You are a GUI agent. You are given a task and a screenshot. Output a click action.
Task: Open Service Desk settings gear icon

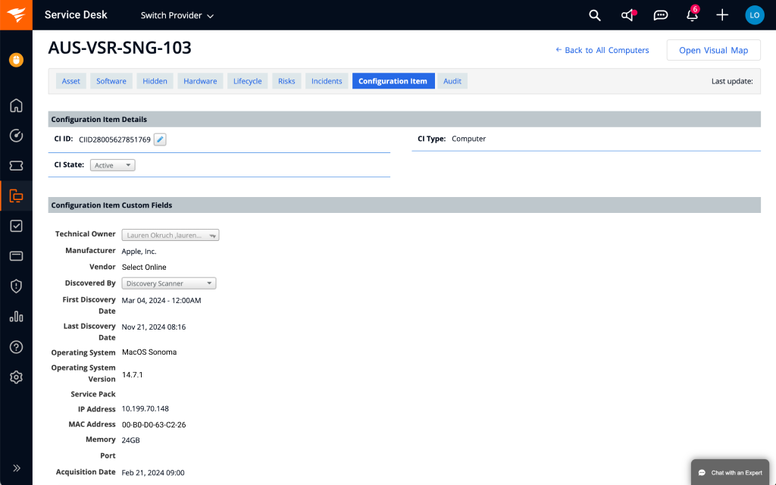(x=16, y=377)
